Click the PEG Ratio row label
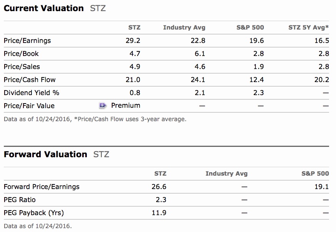Image resolution: width=336 pixels, height=232 pixels. point(20,200)
